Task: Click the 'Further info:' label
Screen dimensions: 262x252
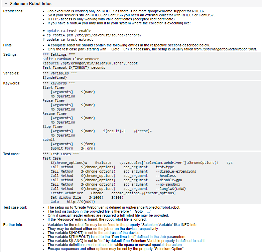Action: coord(13,225)
